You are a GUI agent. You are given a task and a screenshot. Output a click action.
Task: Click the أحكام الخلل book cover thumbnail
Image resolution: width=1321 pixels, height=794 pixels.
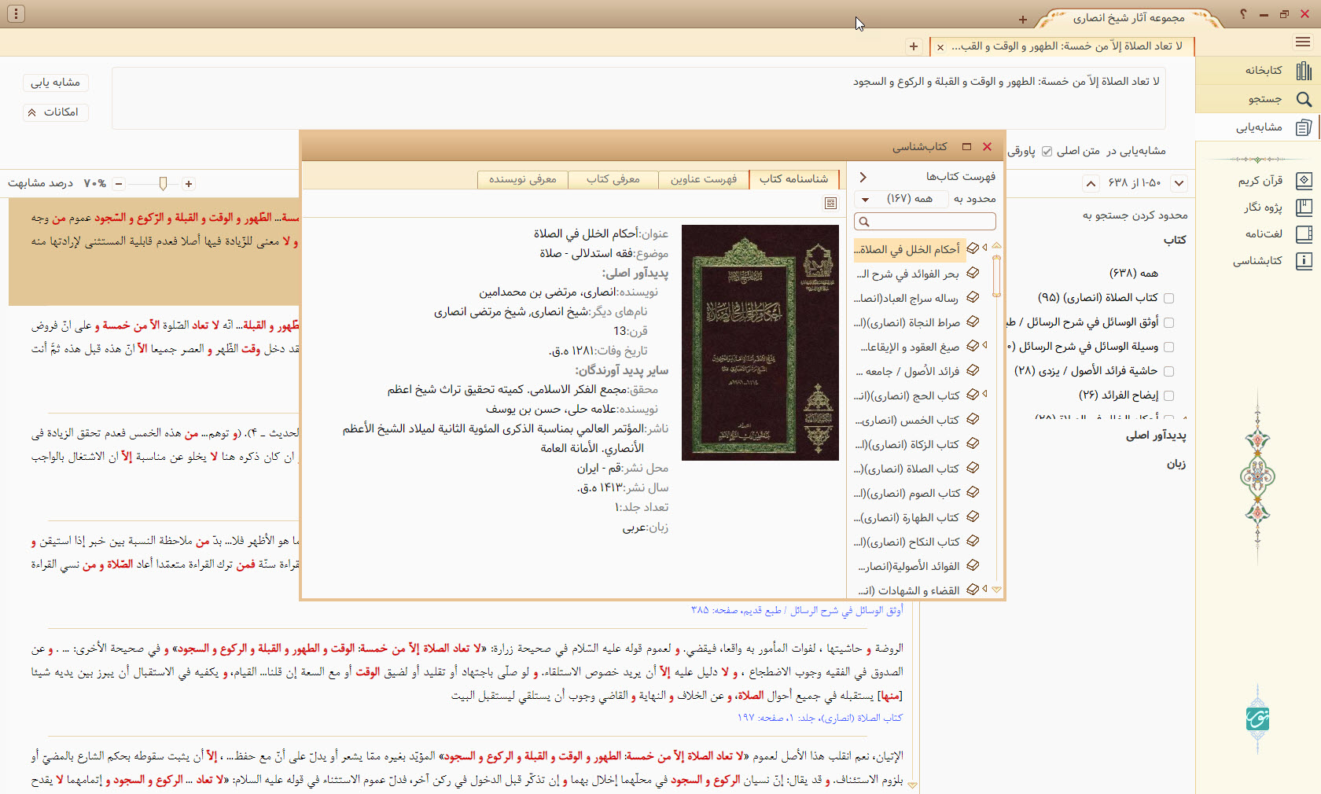pyautogui.click(x=760, y=343)
